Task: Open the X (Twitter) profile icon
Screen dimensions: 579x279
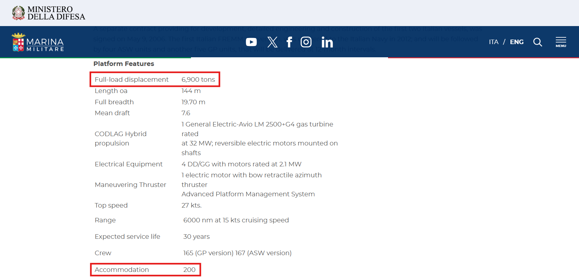Action: click(272, 42)
